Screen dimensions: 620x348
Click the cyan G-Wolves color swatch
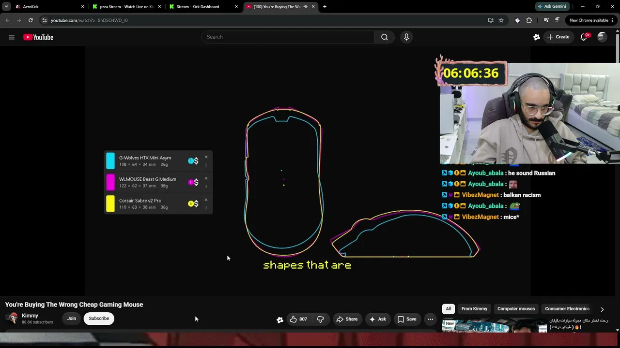click(x=110, y=161)
